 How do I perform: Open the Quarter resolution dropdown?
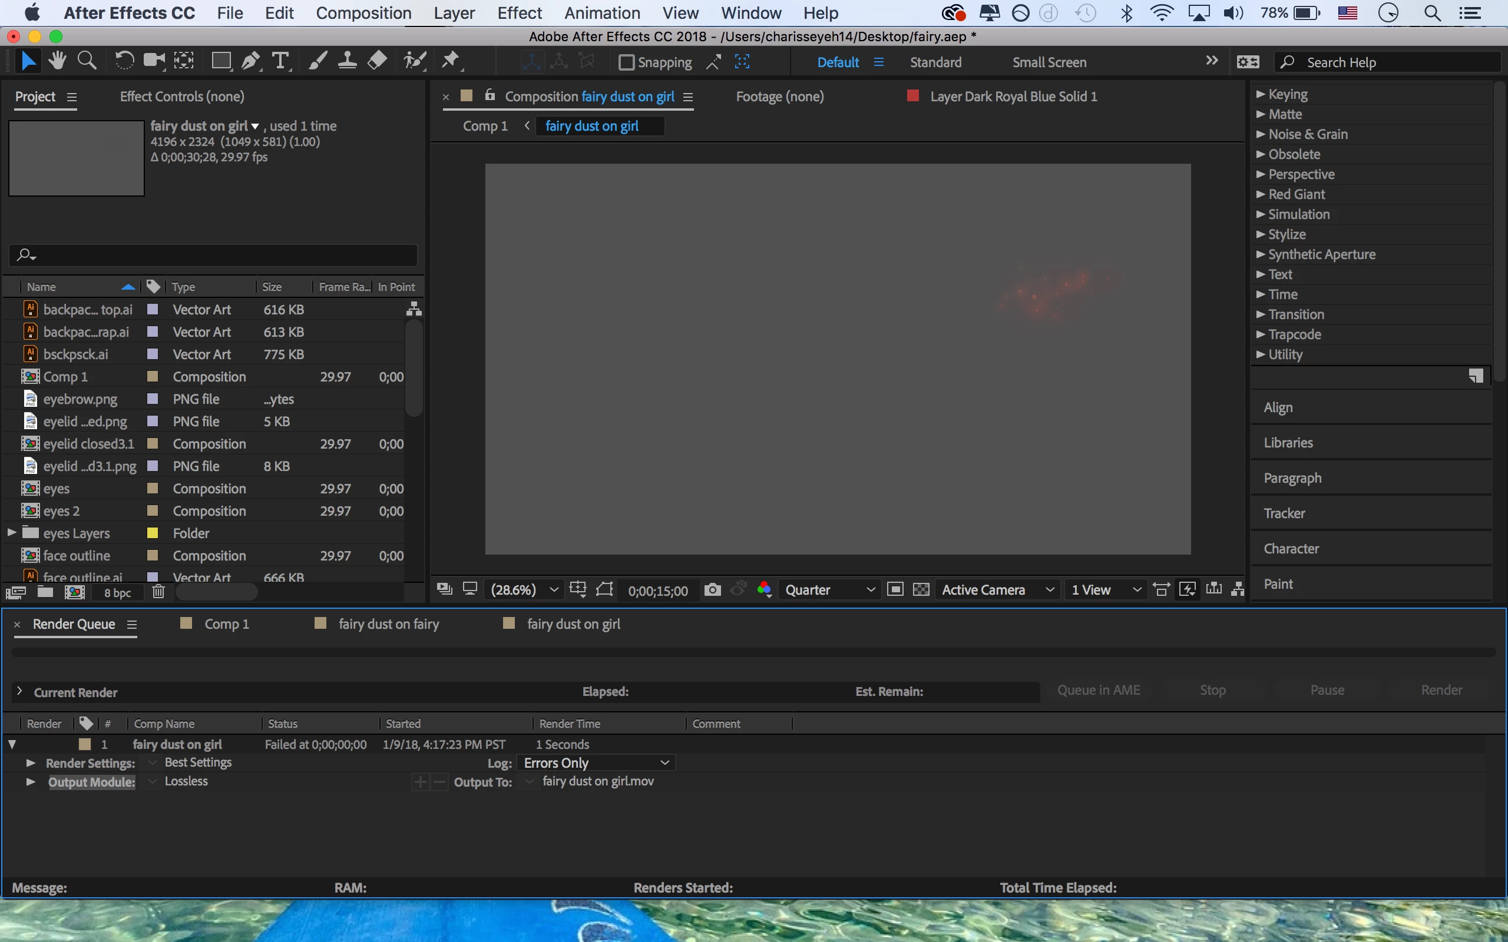[829, 589]
